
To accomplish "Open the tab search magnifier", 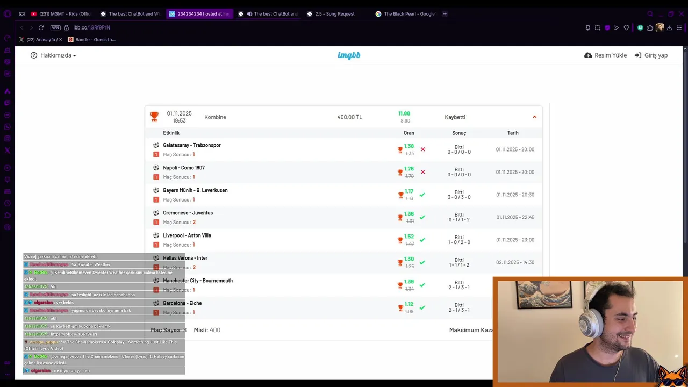I will 650,14.
